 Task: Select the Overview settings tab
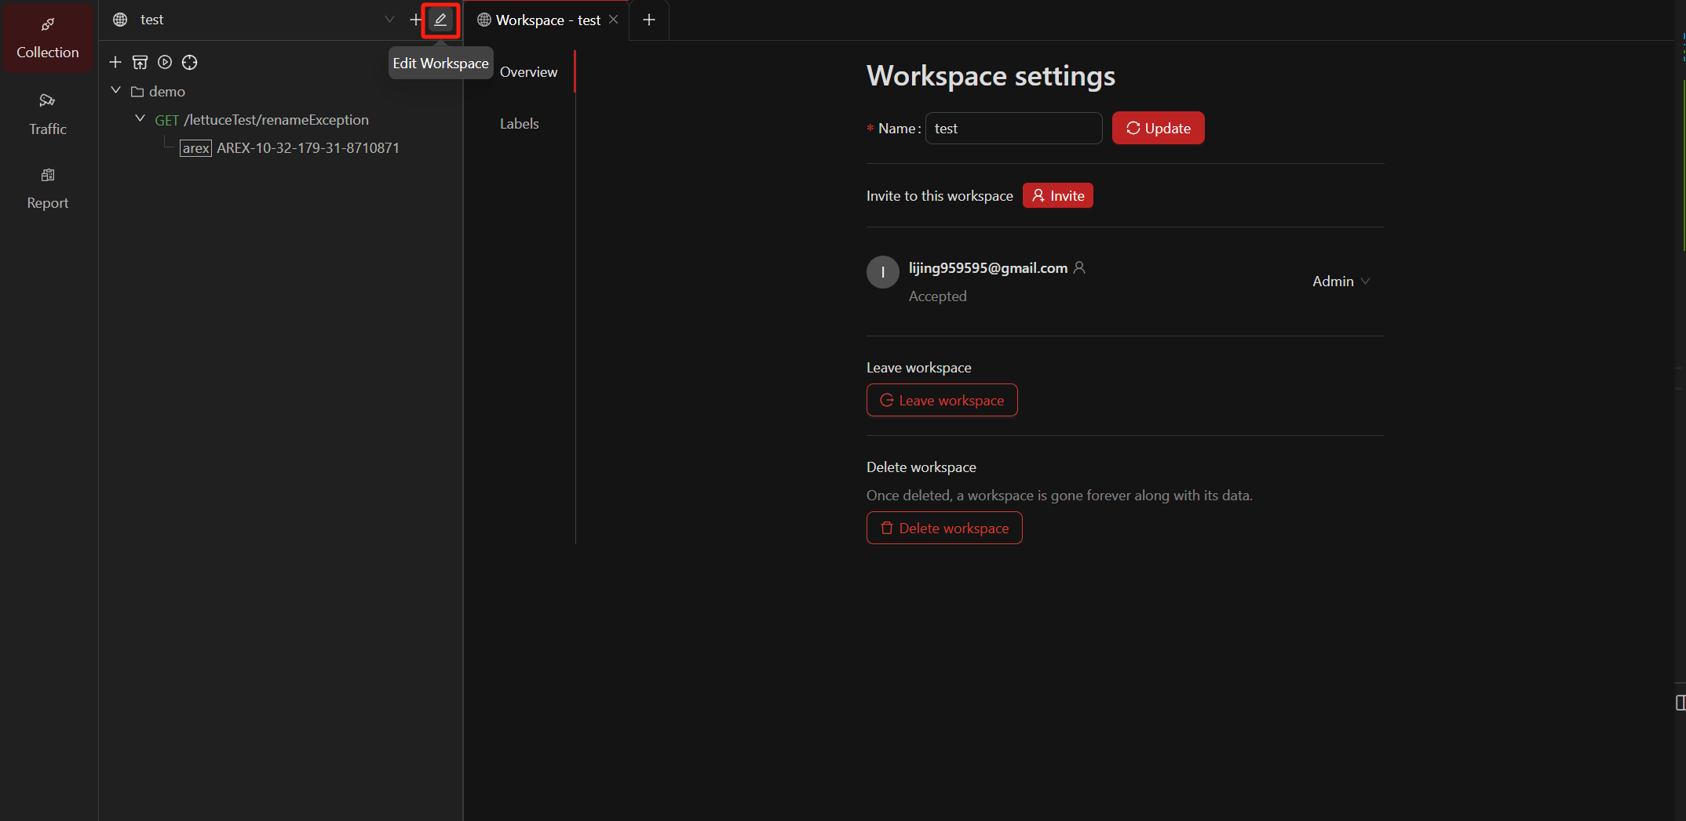(x=528, y=72)
